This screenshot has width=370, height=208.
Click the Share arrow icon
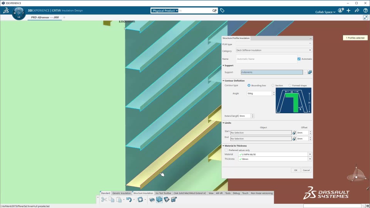[x=357, y=10]
